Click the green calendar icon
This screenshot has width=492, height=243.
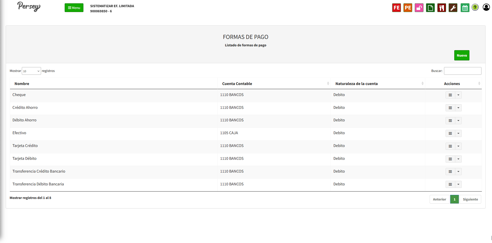click(x=465, y=8)
